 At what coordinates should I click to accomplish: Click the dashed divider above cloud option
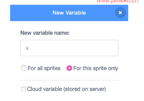[69, 80]
